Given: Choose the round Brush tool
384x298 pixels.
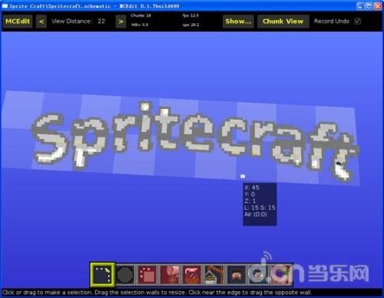Looking at the screenshot, I should click(125, 275).
